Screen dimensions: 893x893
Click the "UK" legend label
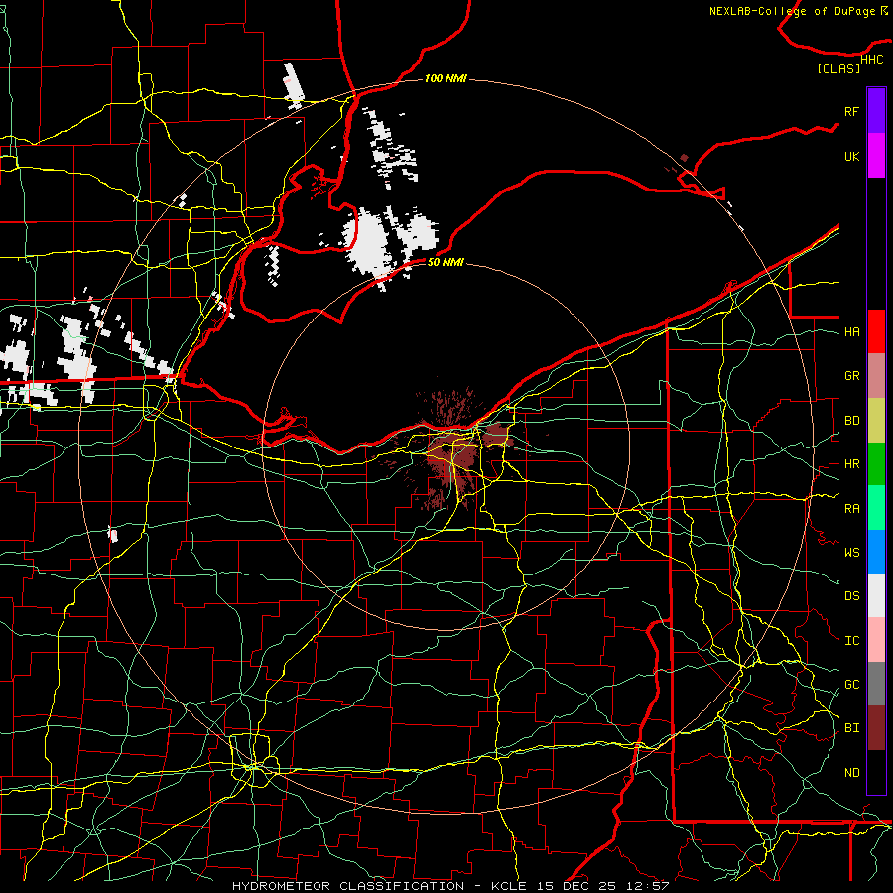[851, 156]
